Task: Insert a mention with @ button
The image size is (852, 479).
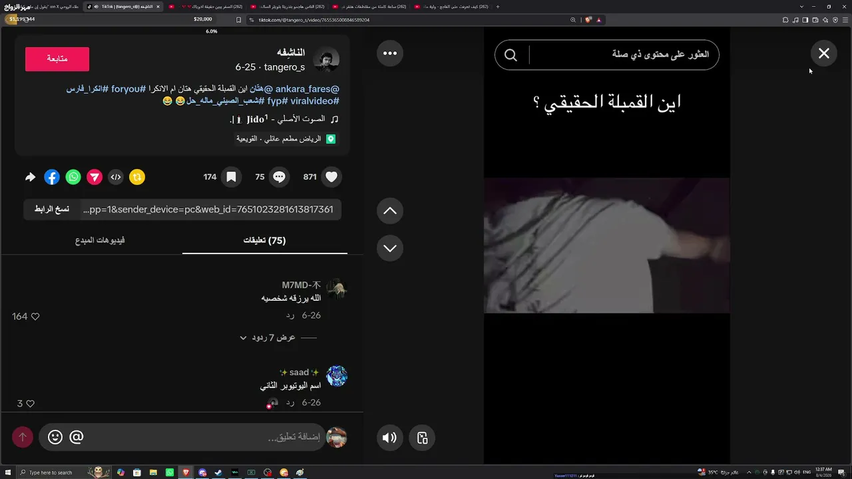Action: (x=77, y=437)
